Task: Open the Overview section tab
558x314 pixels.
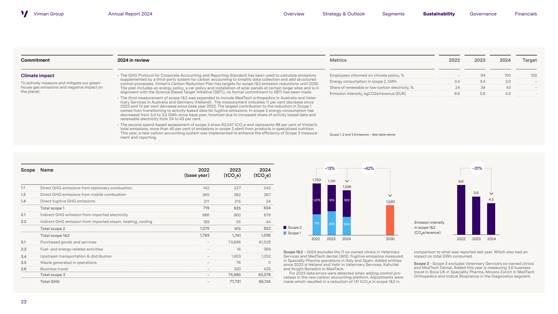Action: pos(294,14)
